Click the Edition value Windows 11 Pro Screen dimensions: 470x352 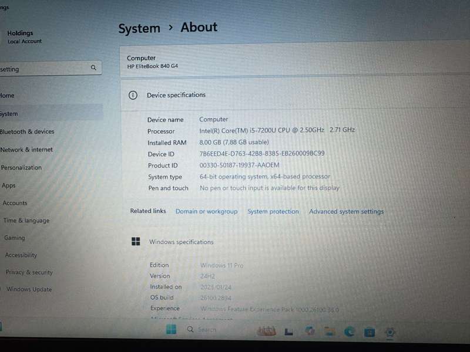pyautogui.click(x=222, y=265)
